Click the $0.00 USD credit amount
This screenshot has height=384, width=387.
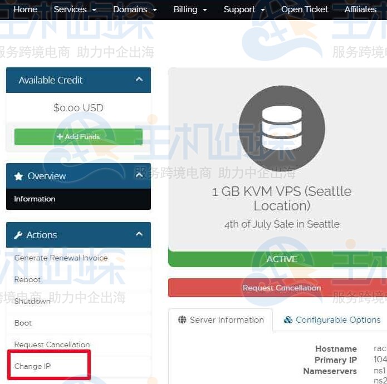click(79, 108)
